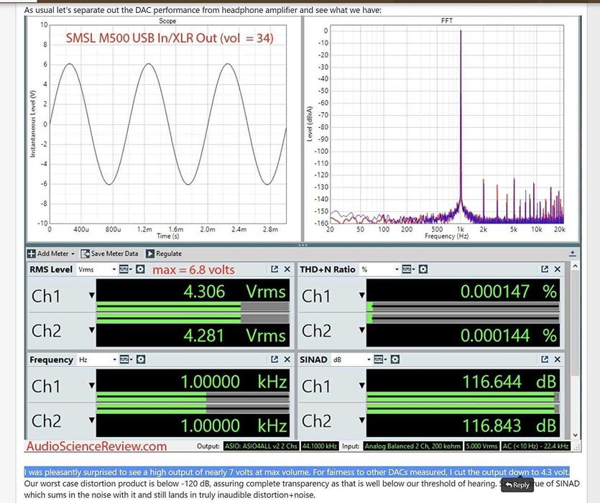Close the SINAD meter panel

557,359
